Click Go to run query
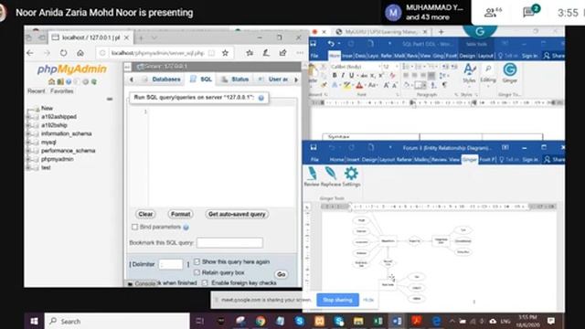 click(x=282, y=274)
